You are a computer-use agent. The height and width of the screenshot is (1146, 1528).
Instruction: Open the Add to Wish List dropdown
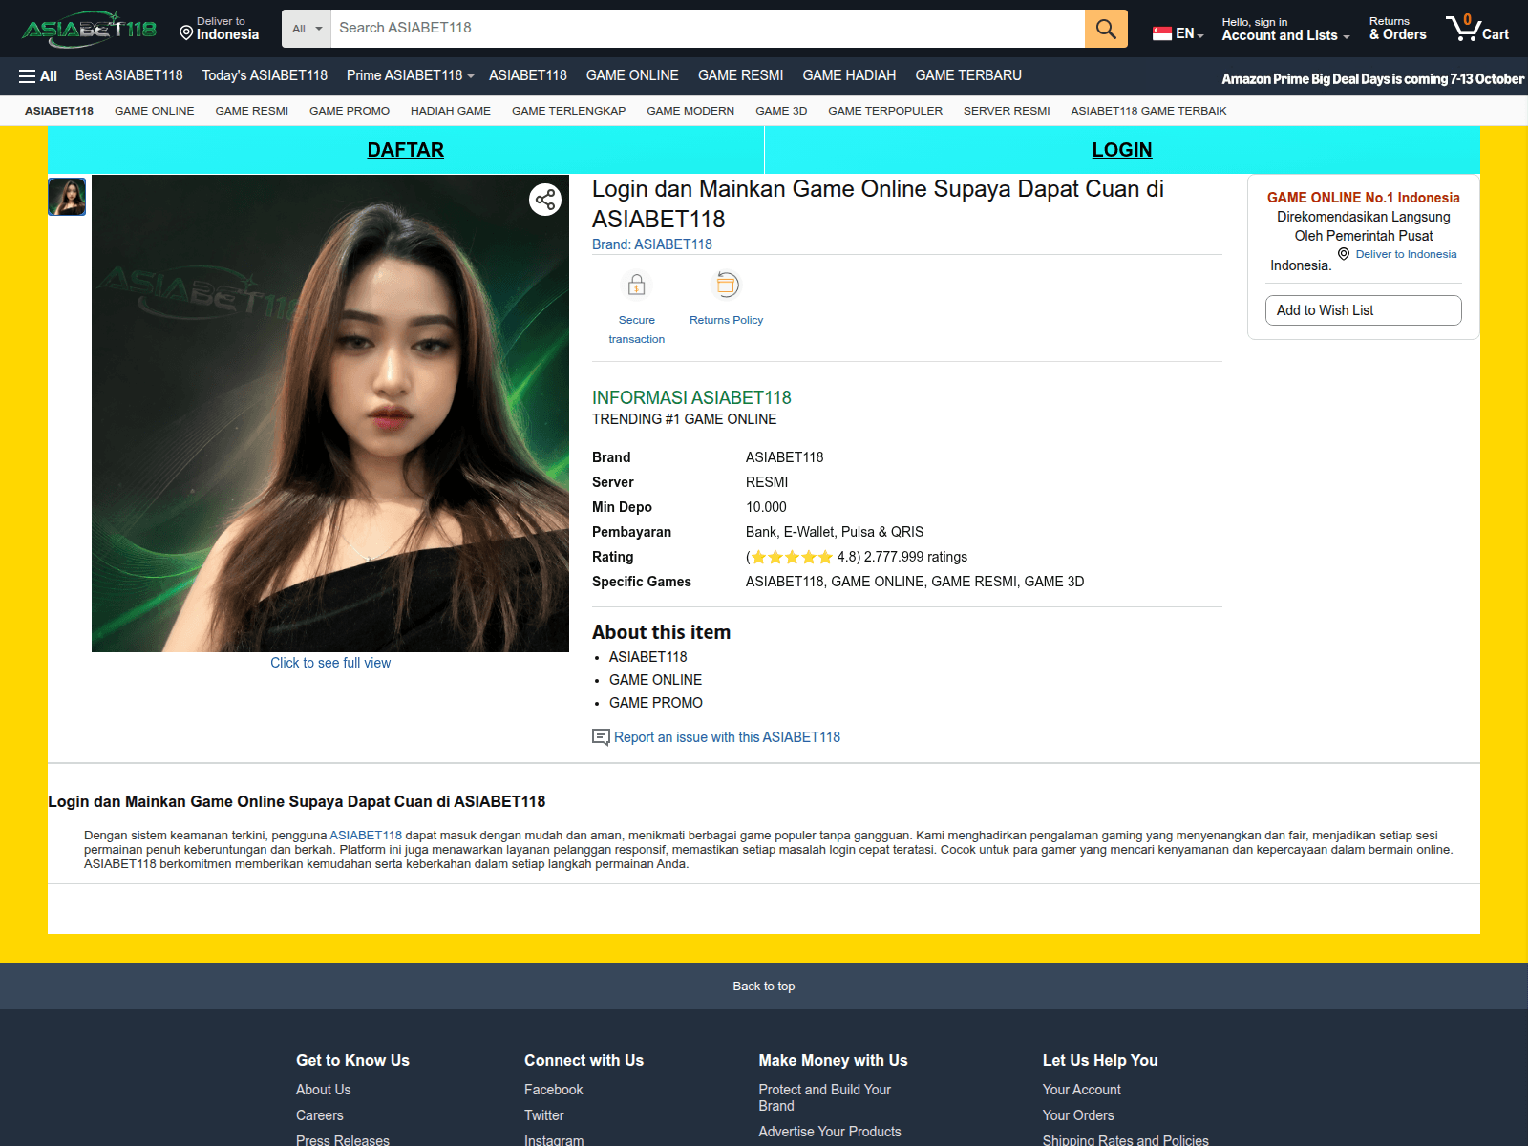point(1363,310)
